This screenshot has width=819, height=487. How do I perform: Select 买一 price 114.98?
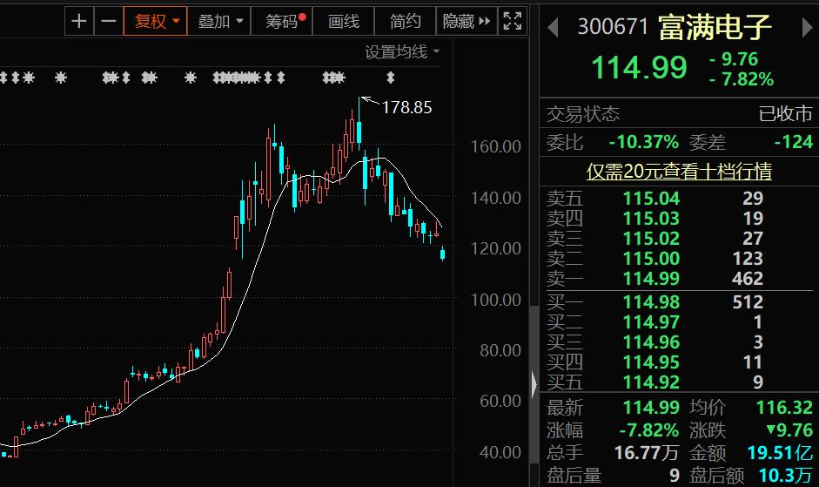tap(651, 301)
